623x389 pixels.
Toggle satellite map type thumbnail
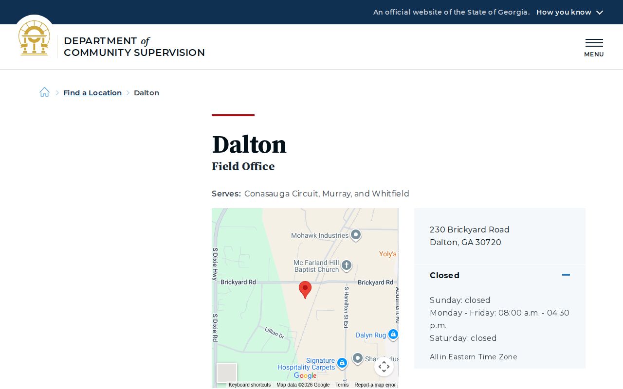227,373
